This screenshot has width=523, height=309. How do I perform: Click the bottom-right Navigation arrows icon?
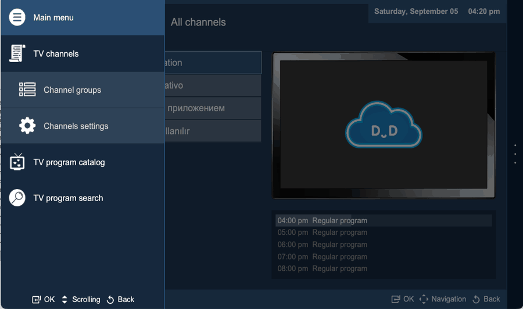click(424, 299)
